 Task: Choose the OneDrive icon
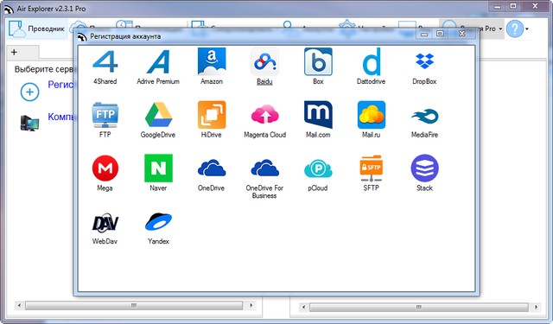tap(212, 168)
